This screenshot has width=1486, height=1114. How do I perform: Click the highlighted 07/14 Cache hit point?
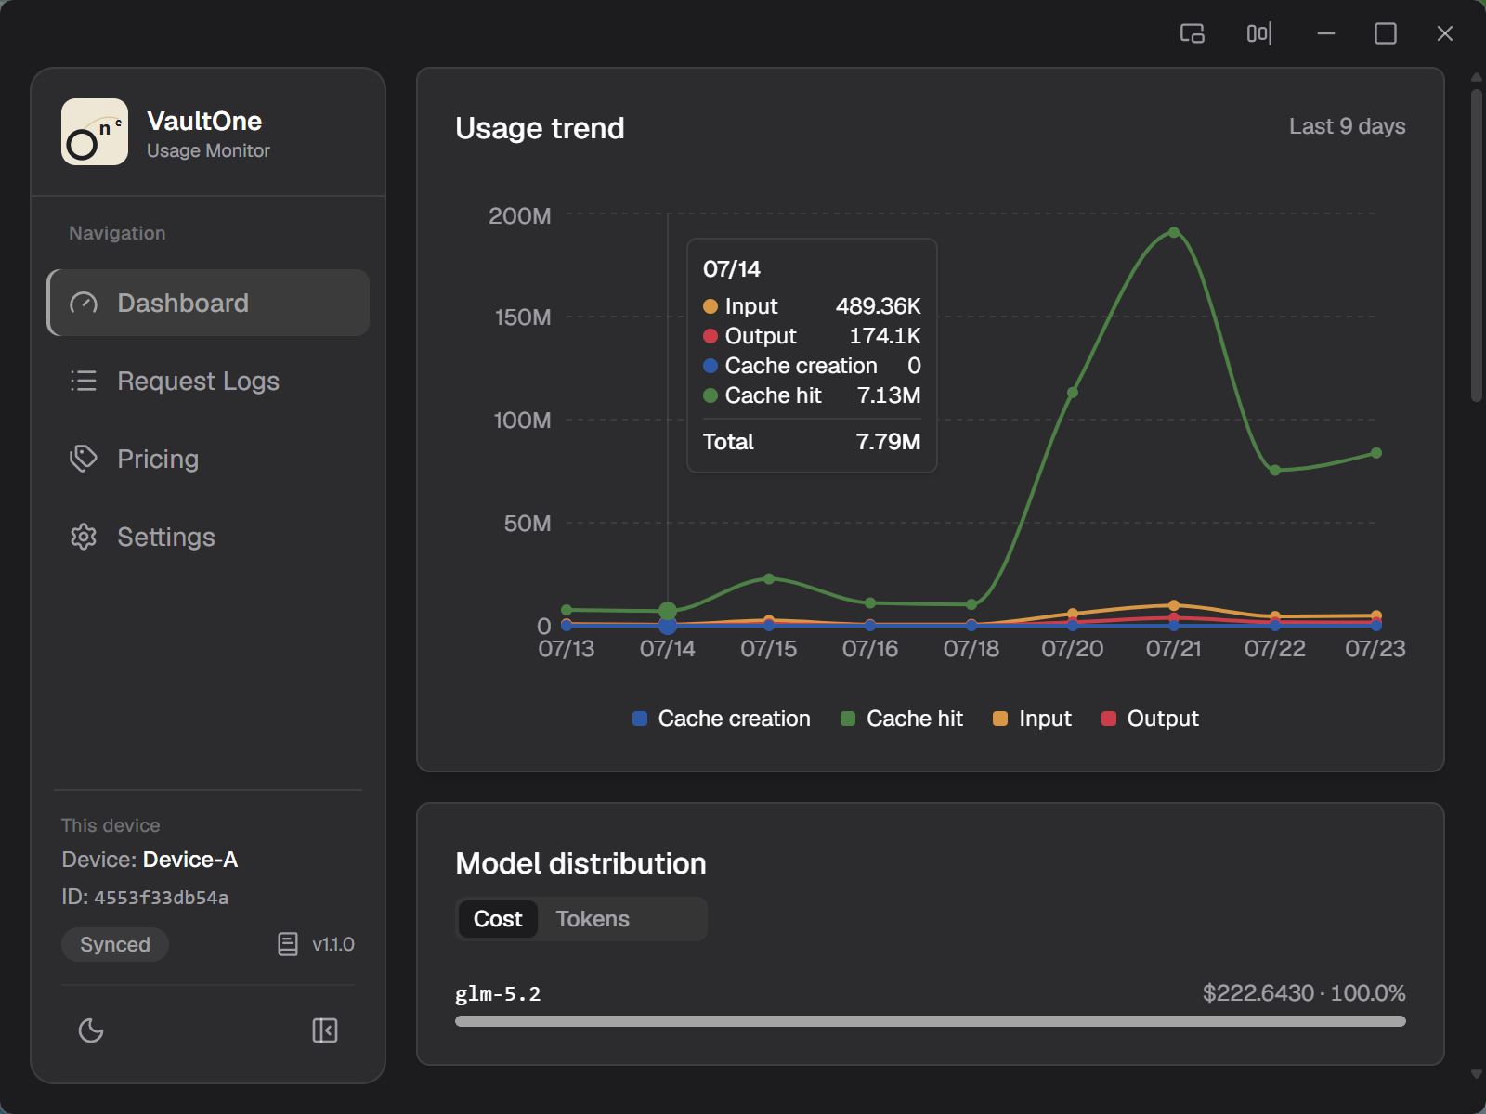click(x=668, y=611)
